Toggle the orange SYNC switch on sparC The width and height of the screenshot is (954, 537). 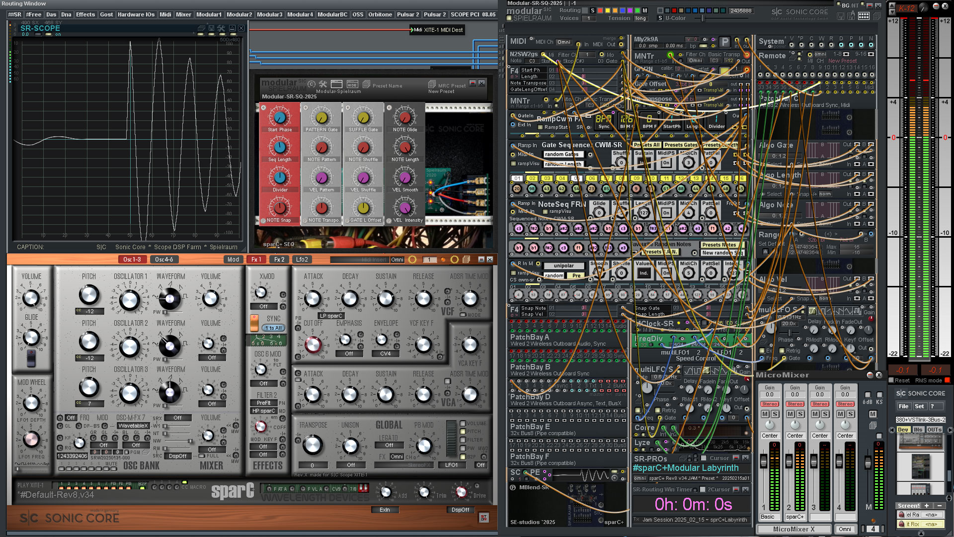254,323
